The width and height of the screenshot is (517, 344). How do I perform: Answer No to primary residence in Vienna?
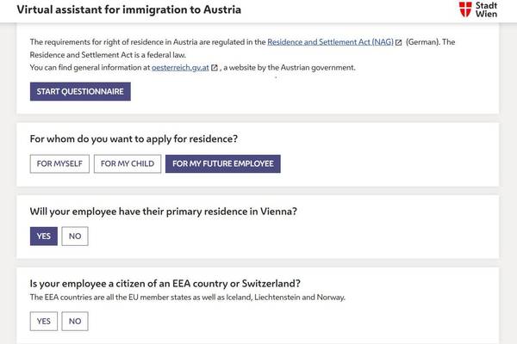tap(75, 236)
